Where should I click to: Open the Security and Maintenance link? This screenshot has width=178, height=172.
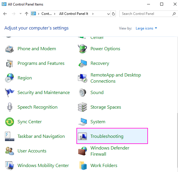click(x=43, y=93)
